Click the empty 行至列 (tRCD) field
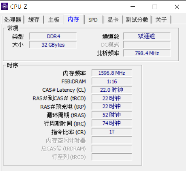 tap(112, 157)
